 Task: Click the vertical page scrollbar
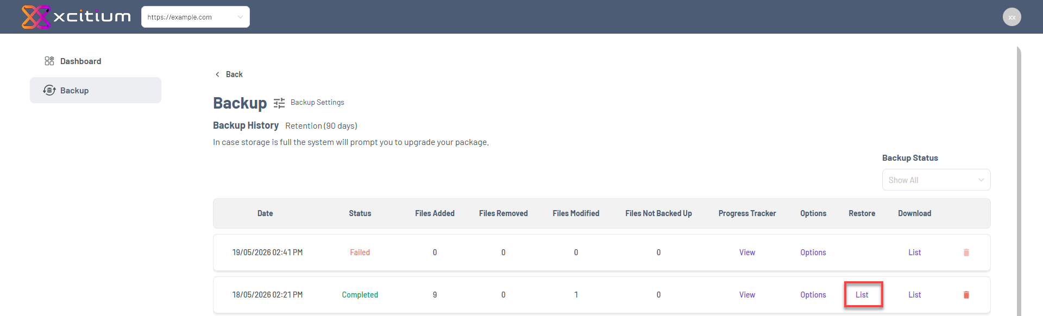[1019, 181]
